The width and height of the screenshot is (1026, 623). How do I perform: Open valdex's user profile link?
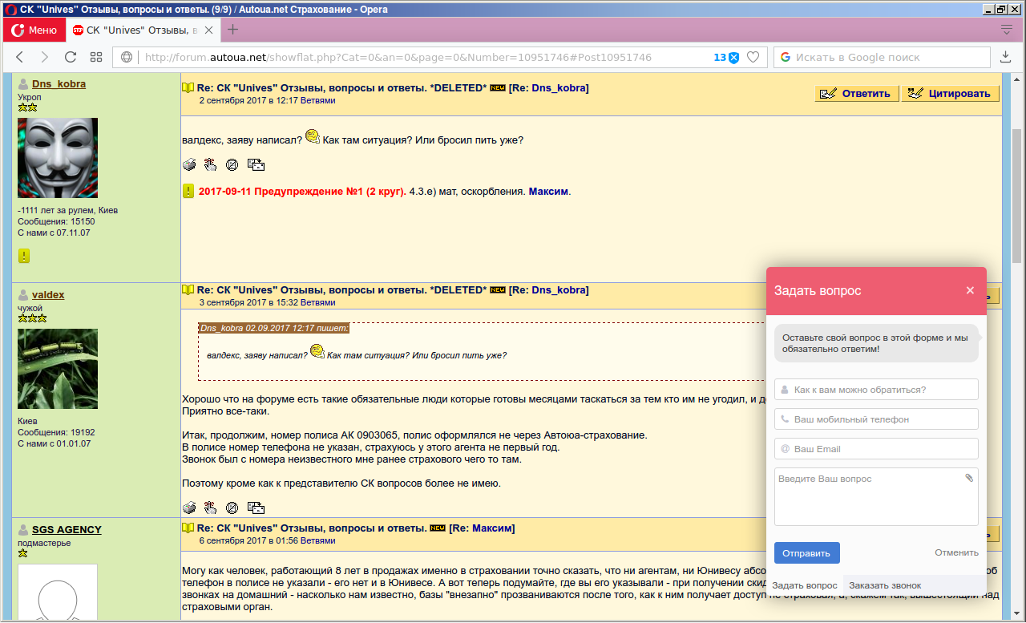pyautogui.click(x=48, y=294)
